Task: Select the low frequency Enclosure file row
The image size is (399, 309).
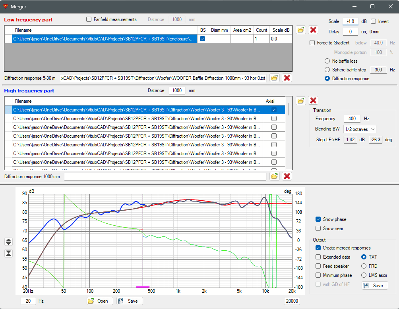Action: (105, 39)
